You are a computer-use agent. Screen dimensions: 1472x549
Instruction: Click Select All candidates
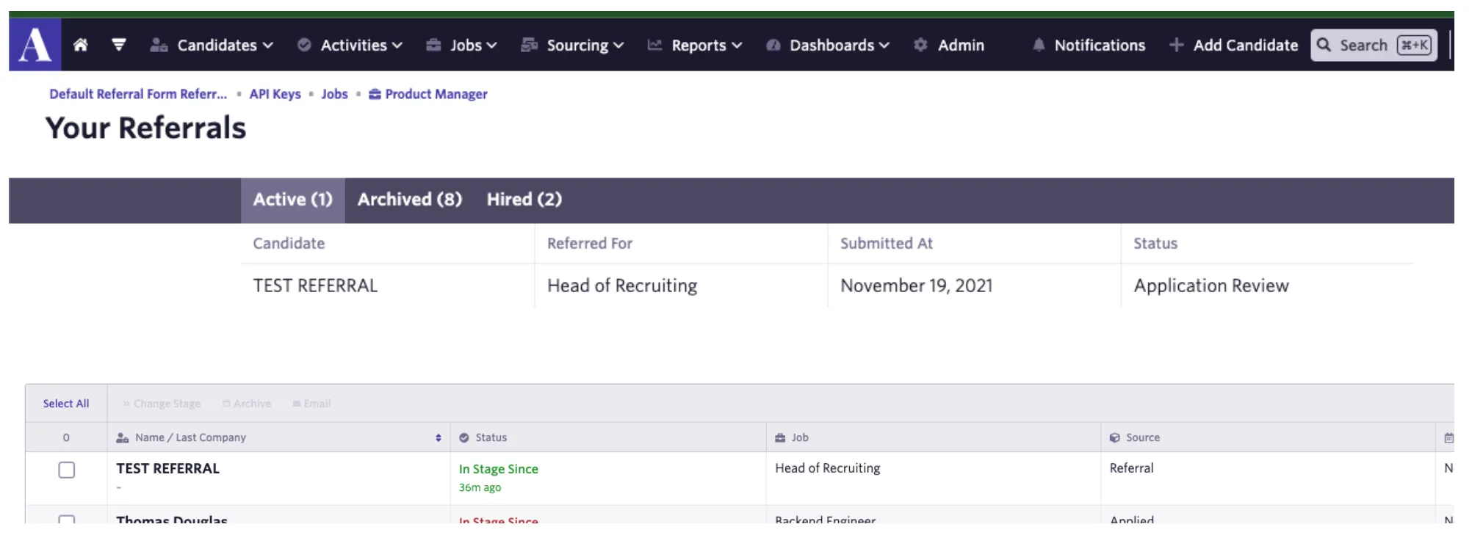pyautogui.click(x=66, y=404)
